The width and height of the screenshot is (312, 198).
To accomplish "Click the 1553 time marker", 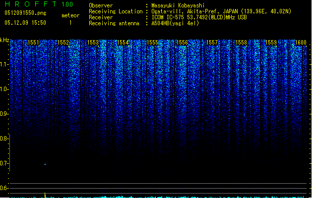I will pos(93,43).
